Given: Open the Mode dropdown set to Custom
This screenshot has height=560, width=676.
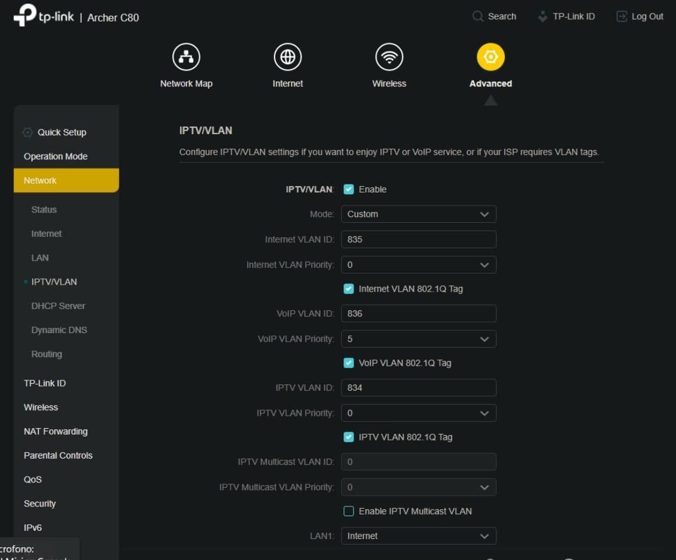Looking at the screenshot, I should [x=418, y=214].
